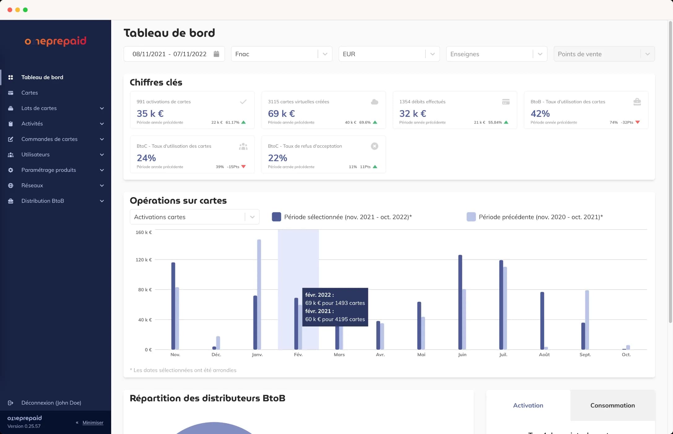
Task: Switch to the Activation tab
Action: coord(528,405)
